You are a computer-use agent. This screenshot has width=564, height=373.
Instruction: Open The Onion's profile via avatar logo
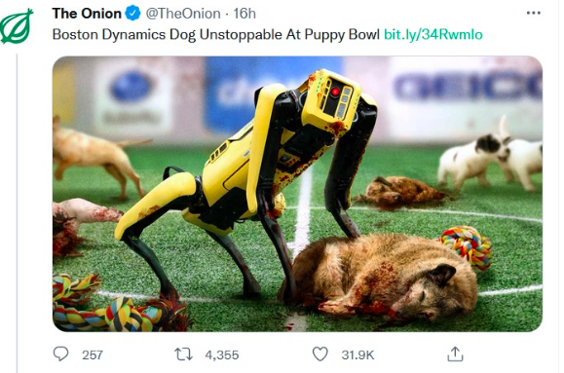17,26
